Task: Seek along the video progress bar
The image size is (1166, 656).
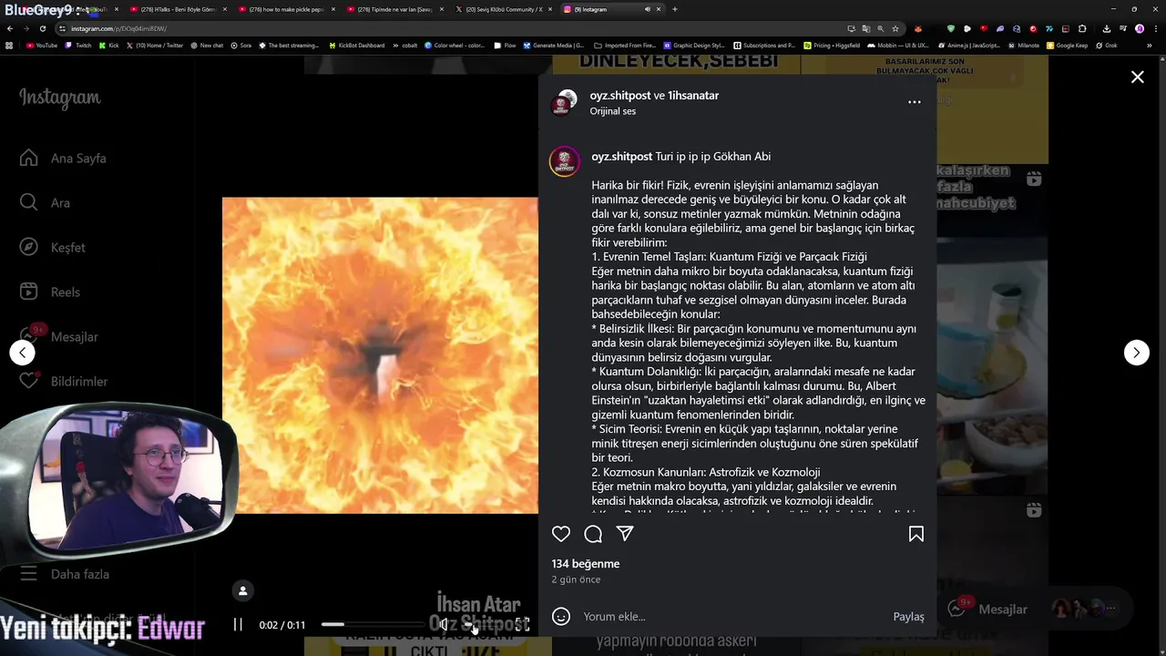Action: [x=373, y=624]
